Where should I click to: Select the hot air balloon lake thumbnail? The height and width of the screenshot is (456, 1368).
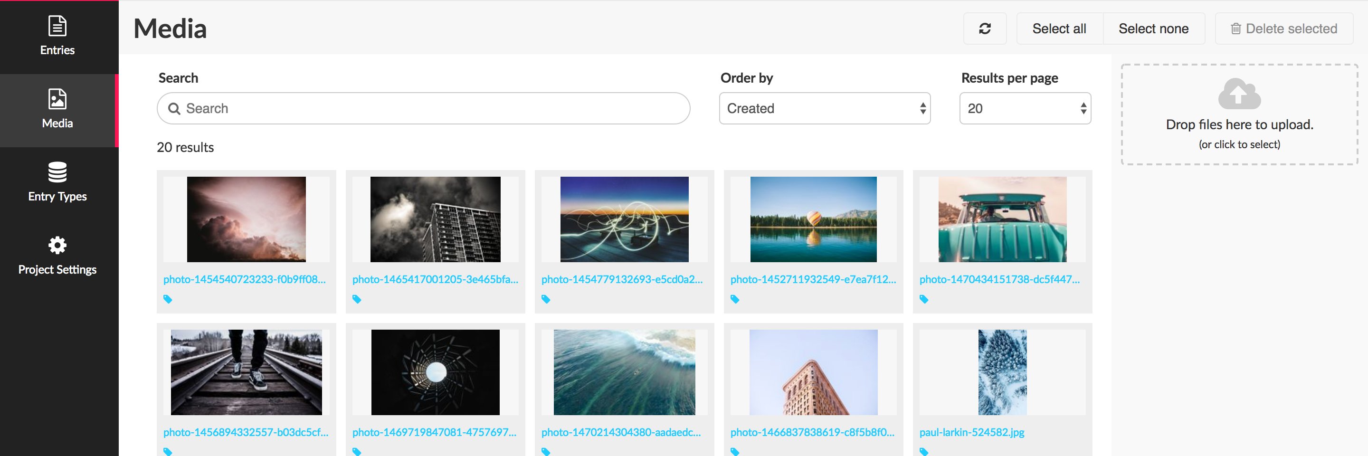(x=814, y=219)
